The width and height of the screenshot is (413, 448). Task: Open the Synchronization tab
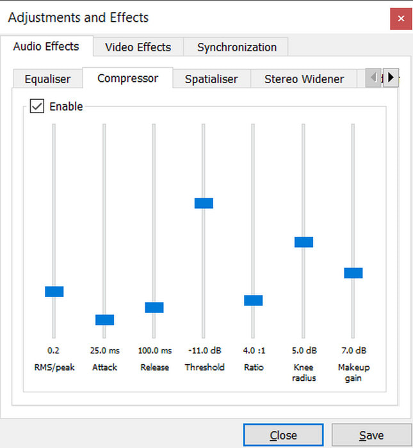point(236,47)
